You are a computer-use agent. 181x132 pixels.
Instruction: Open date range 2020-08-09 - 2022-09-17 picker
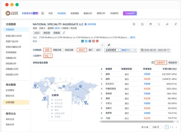(x=155, y=50)
